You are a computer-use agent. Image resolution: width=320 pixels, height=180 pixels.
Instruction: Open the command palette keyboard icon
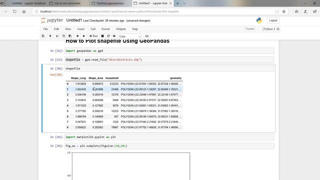click(x=146, y=36)
